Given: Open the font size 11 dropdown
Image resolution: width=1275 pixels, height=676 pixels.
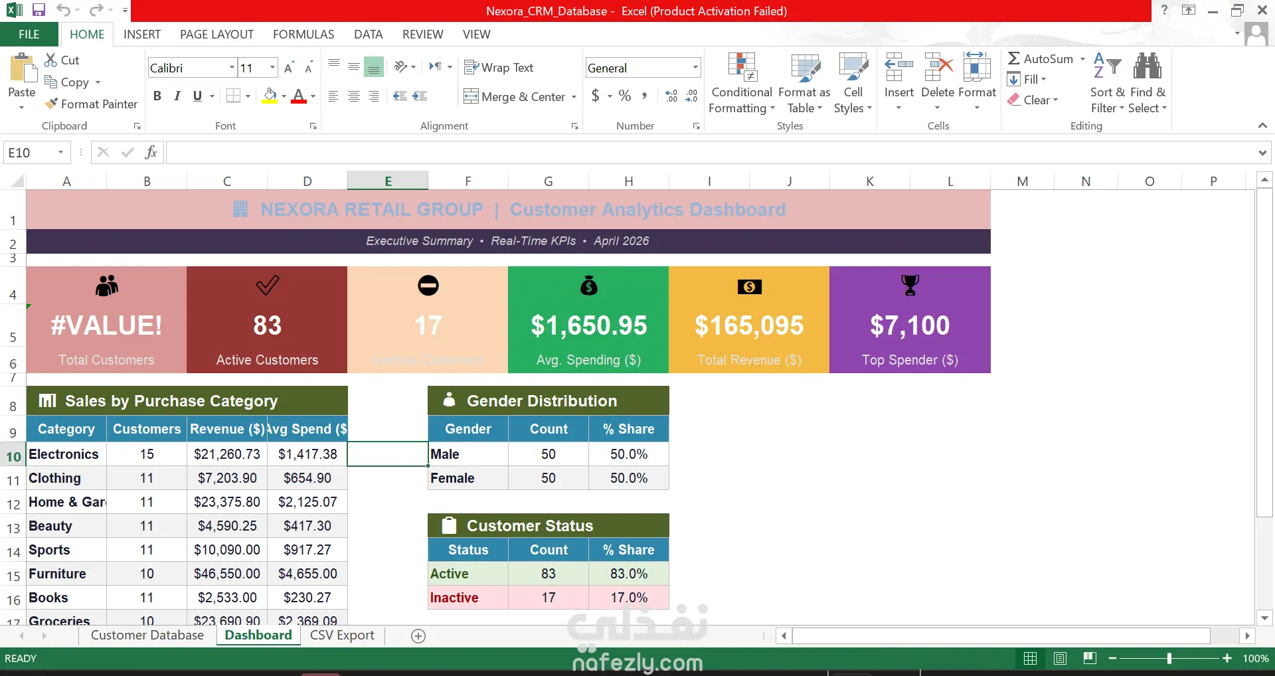Looking at the screenshot, I should pos(272,68).
